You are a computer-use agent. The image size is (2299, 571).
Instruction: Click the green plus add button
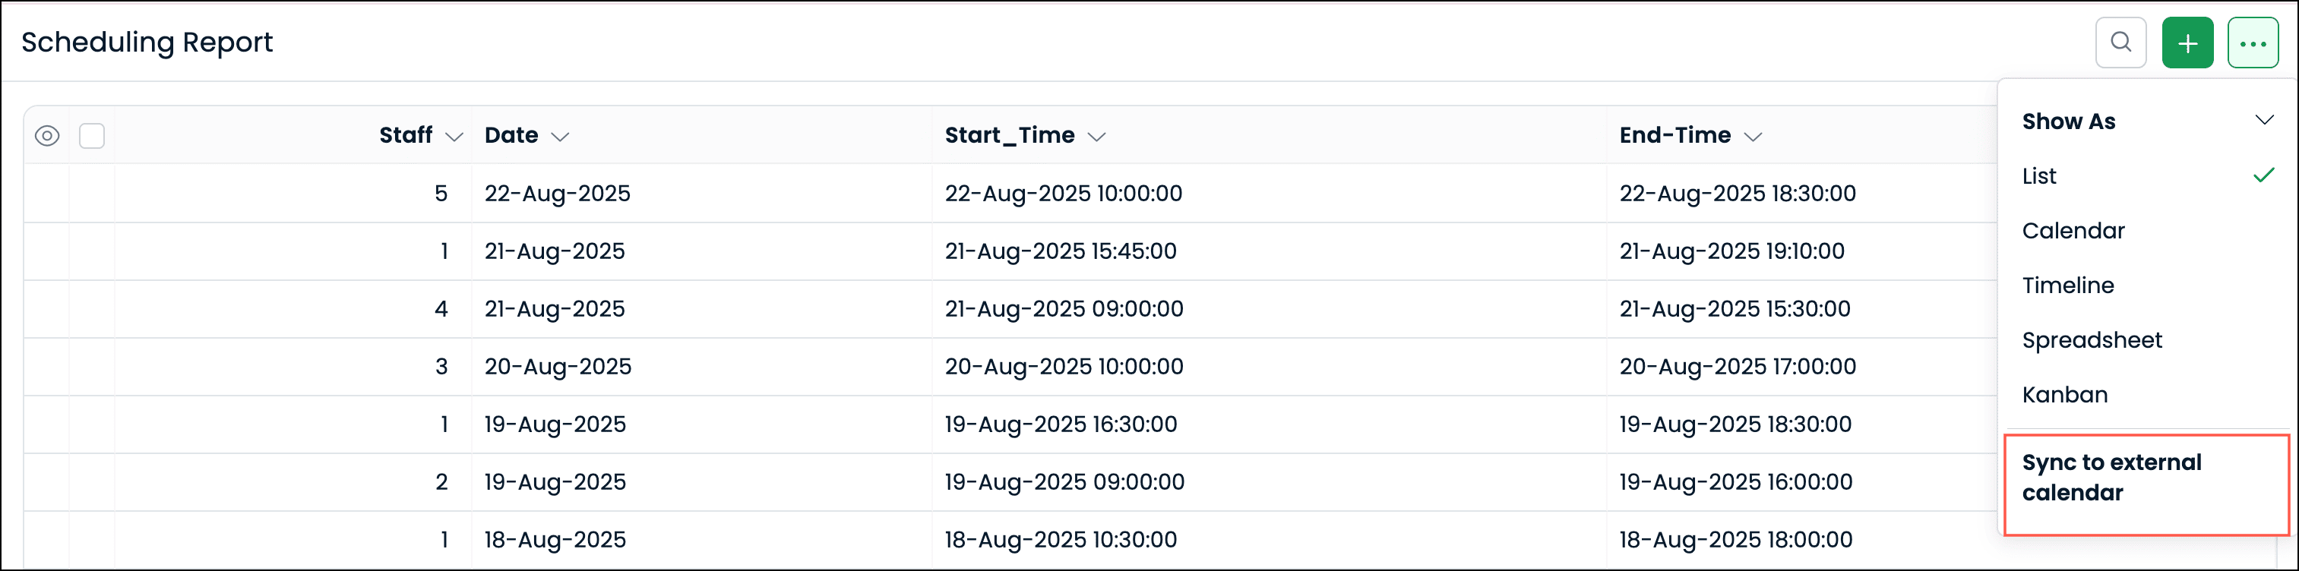point(2187,43)
